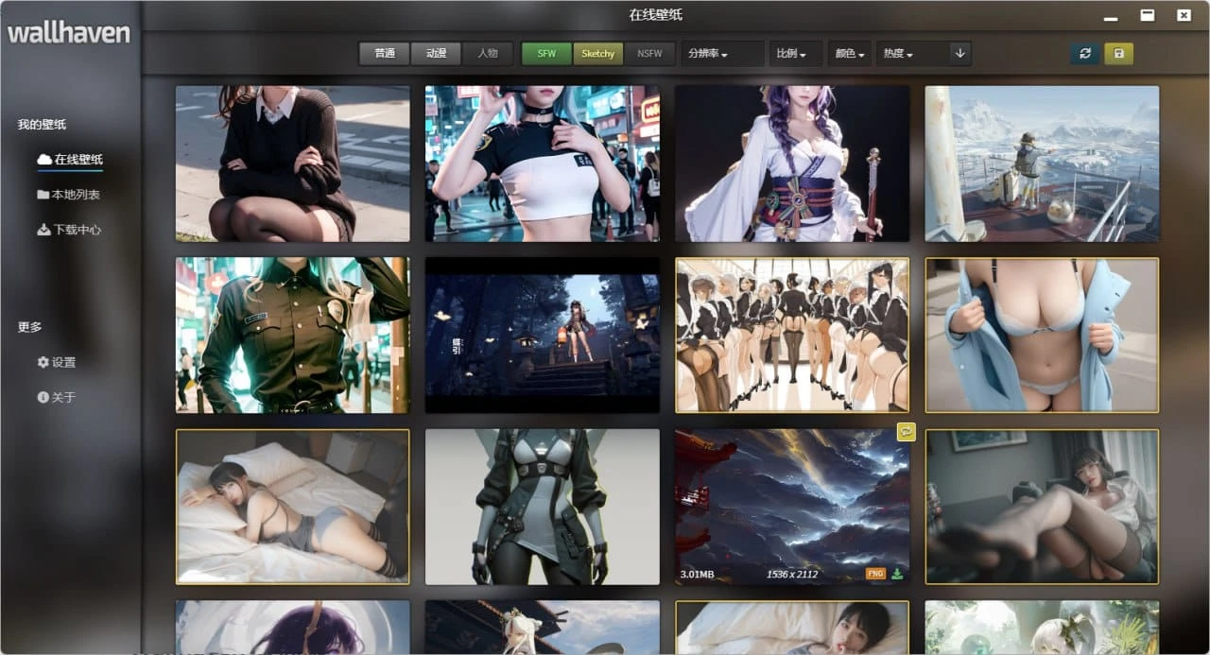Open the snowy mountain landscape thumbnail
Screen dimensions: 1210x655
pos(1041,164)
